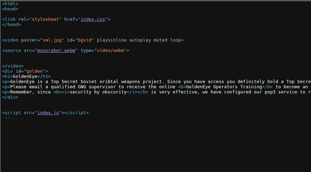
Task: Open the index.js script link
Action: pyautogui.click(x=48, y=113)
